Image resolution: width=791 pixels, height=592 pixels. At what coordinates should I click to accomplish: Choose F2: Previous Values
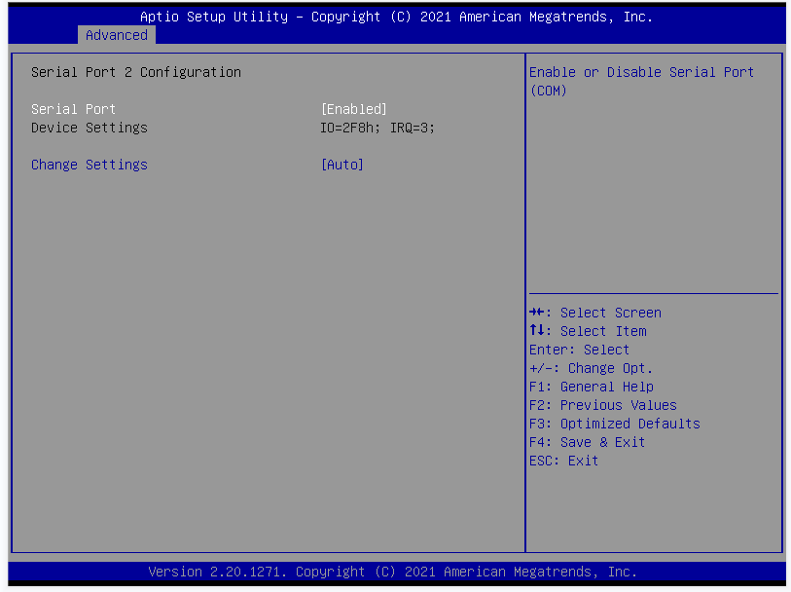(x=602, y=405)
